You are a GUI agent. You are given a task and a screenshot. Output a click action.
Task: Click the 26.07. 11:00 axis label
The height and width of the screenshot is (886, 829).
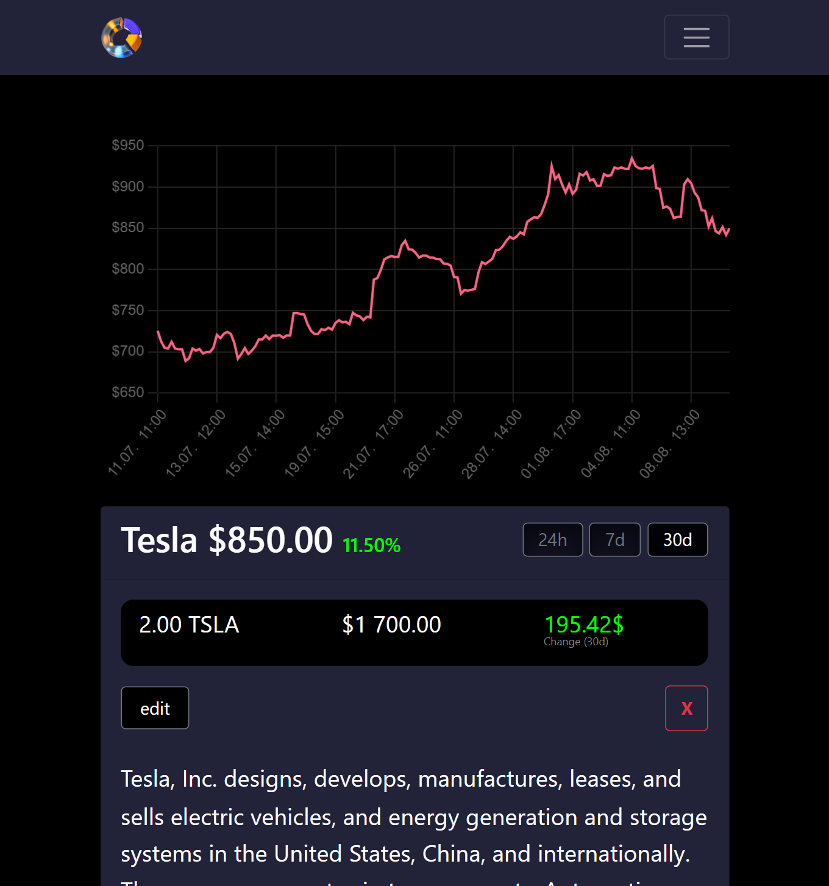[433, 444]
